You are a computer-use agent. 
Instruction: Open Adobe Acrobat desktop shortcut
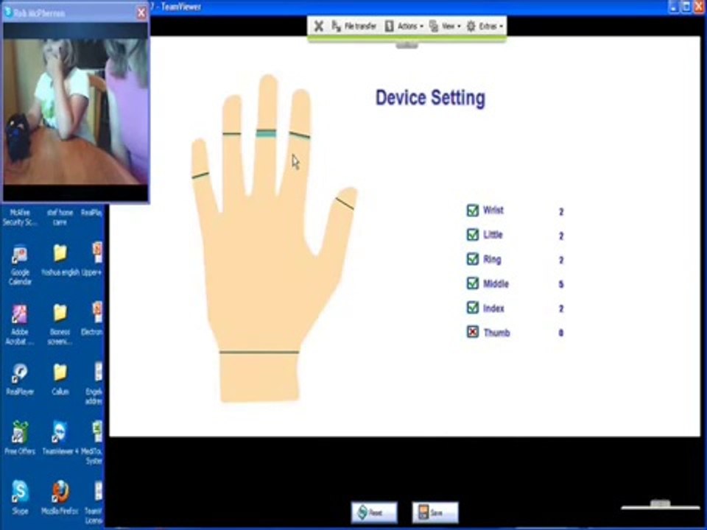20,325
